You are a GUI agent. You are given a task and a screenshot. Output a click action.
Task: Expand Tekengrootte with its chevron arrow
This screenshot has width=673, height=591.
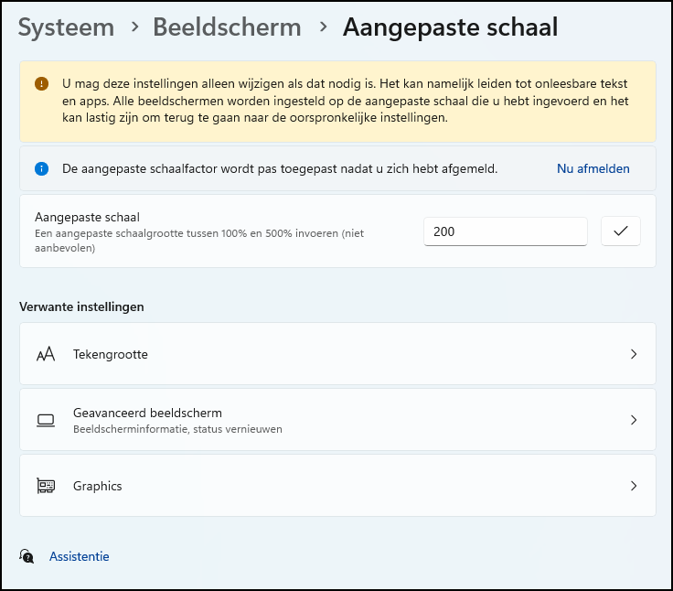[x=634, y=354]
